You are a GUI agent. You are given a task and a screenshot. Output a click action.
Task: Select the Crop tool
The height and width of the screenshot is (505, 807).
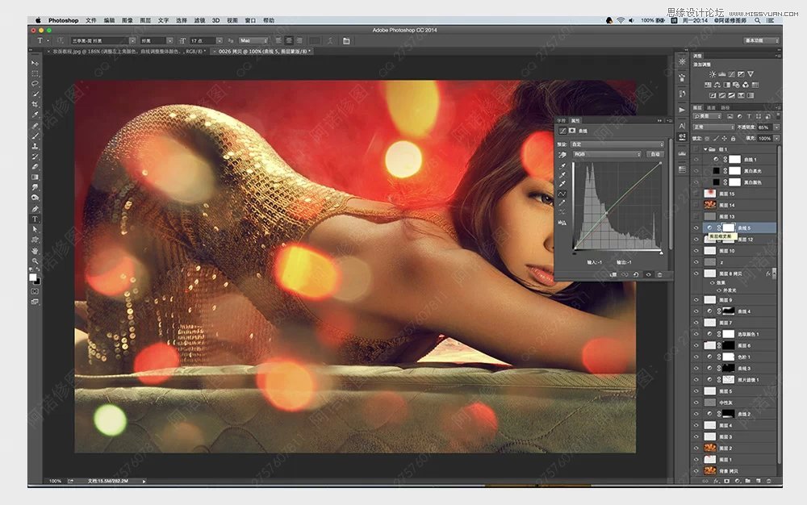(35, 104)
